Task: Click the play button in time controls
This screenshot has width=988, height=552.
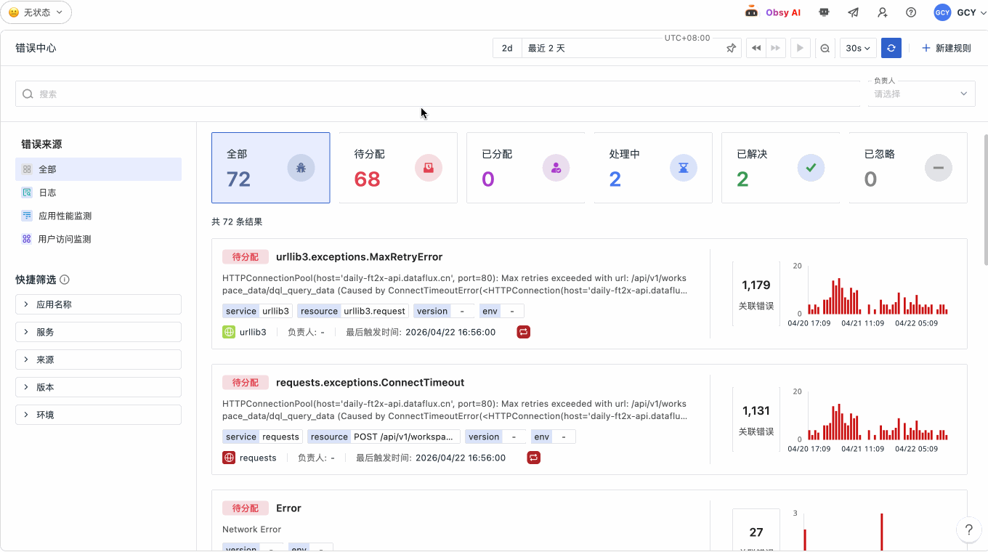Action: [x=800, y=48]
